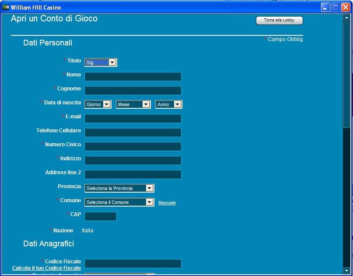Close the William Hill Casino window
The image size is (353, 276).
coord(346,7)
